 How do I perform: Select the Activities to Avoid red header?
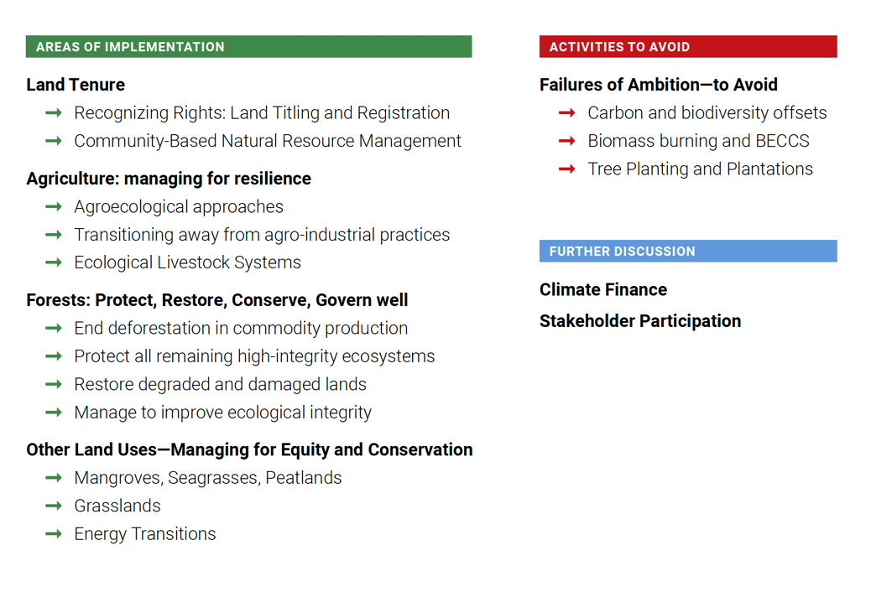[687, 47]
